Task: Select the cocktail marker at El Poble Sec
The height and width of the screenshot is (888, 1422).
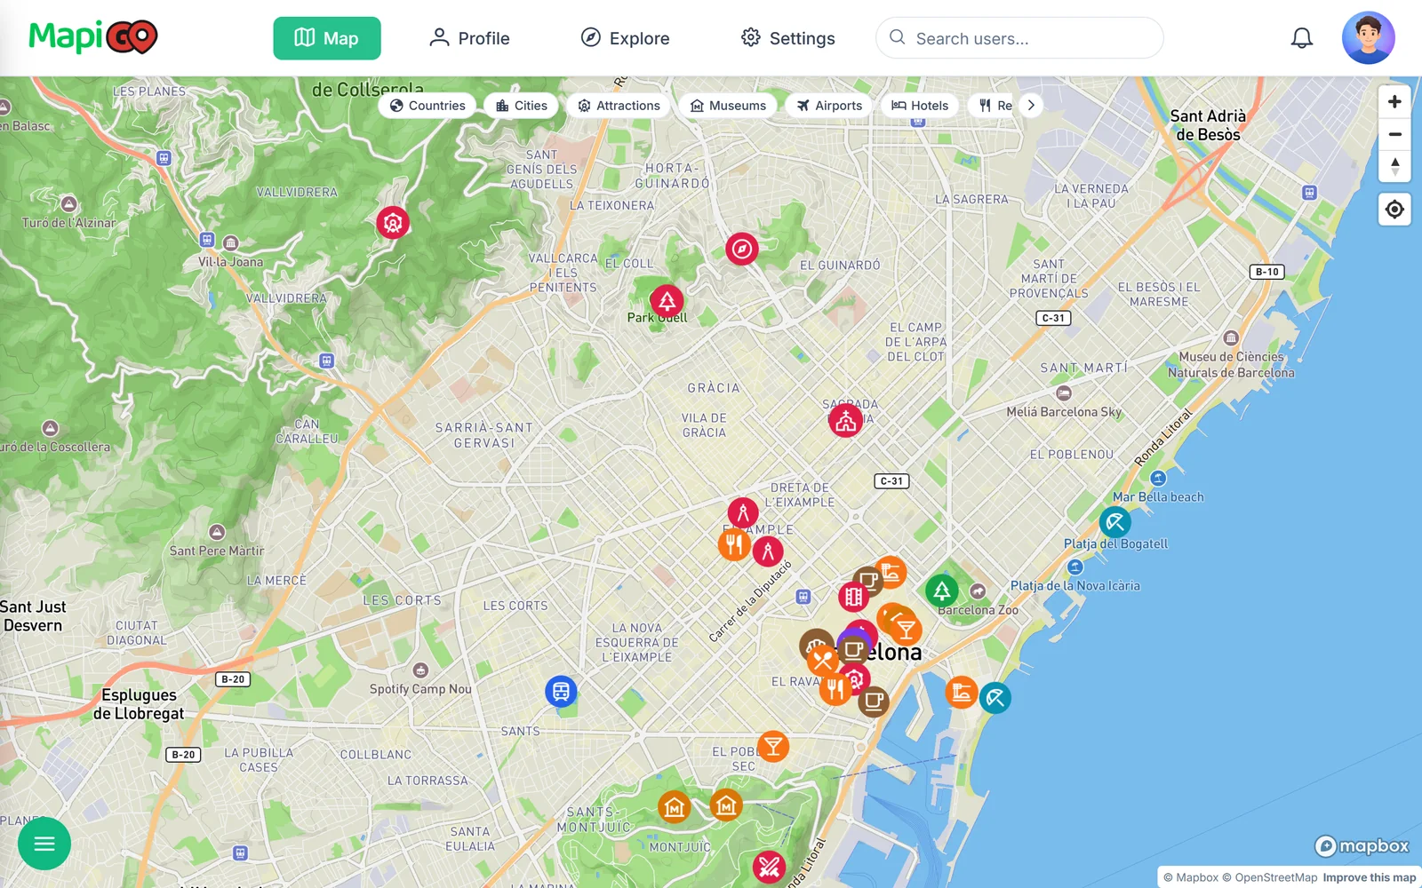Action: coord(773,747)
